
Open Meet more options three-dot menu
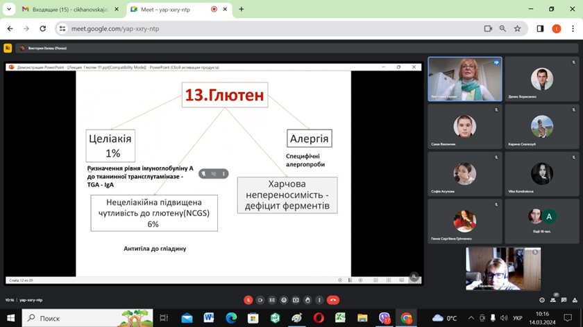(319, 300)
